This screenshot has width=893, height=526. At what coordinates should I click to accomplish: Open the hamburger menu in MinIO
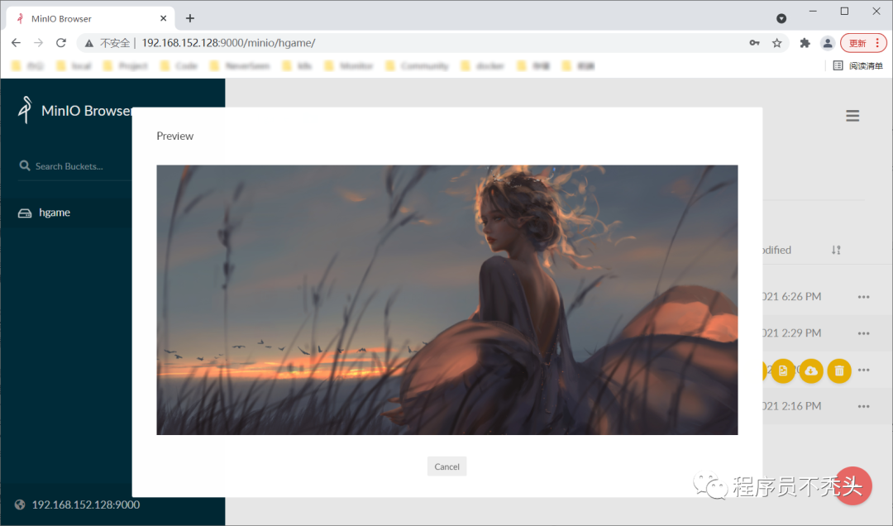click(x=852, y=116)
